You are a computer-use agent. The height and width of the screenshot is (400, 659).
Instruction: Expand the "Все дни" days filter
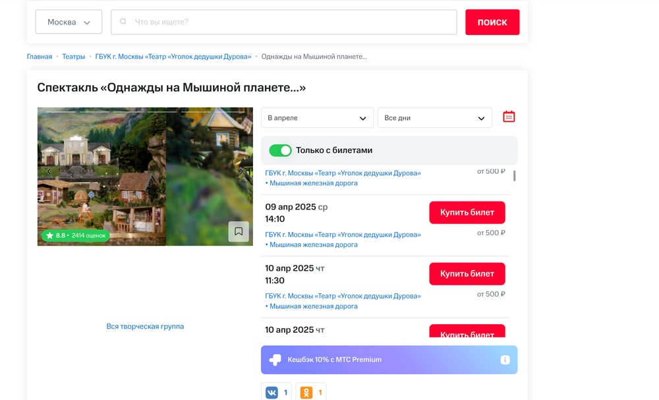(x=435, y=117)
